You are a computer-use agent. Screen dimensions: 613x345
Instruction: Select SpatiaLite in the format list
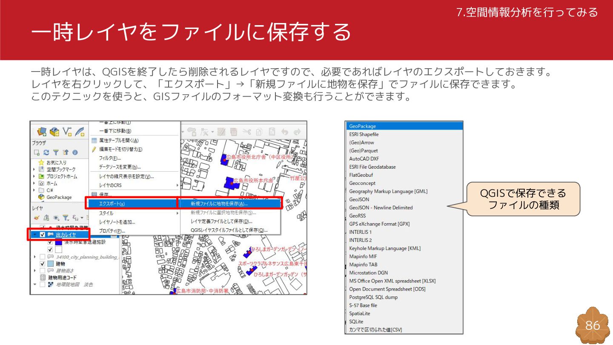pyautogui.click(x=404, y=313)
